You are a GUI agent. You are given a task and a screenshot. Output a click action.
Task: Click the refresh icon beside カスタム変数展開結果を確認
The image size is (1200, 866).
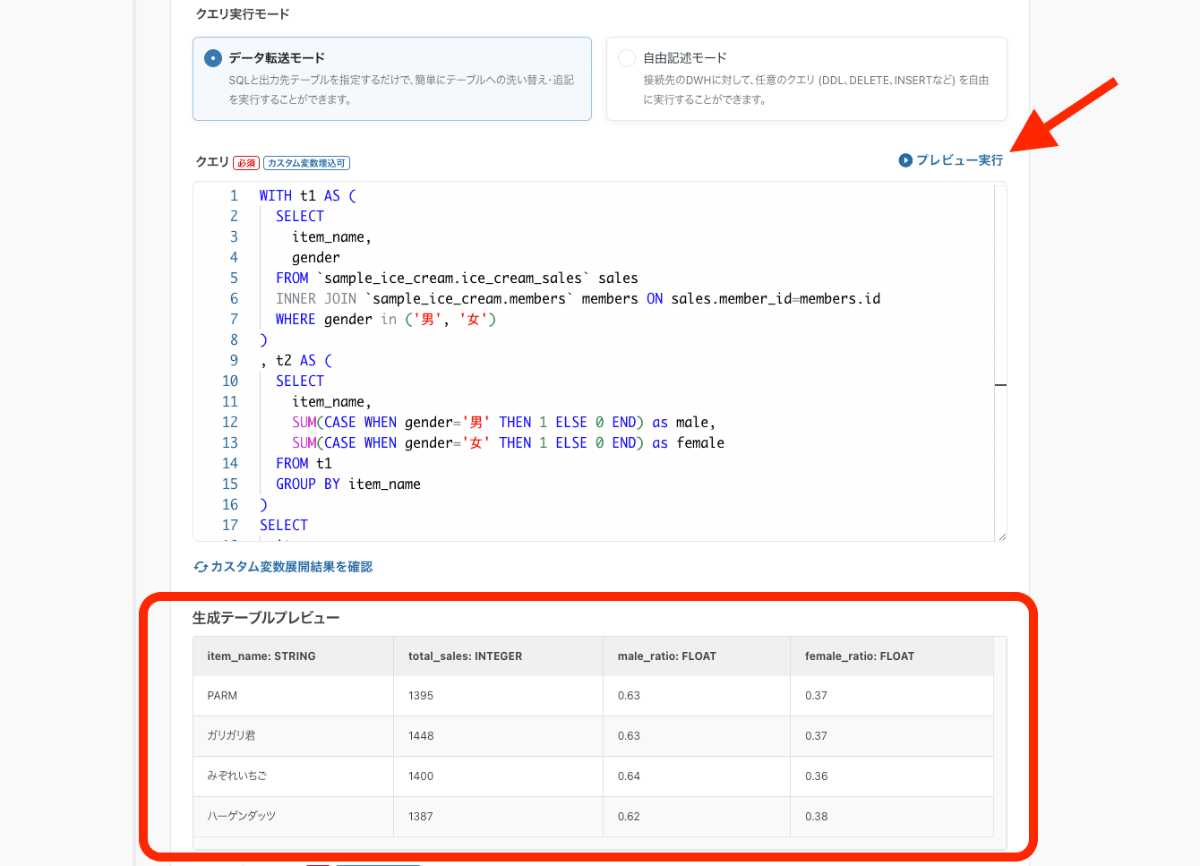pos(201,567)
